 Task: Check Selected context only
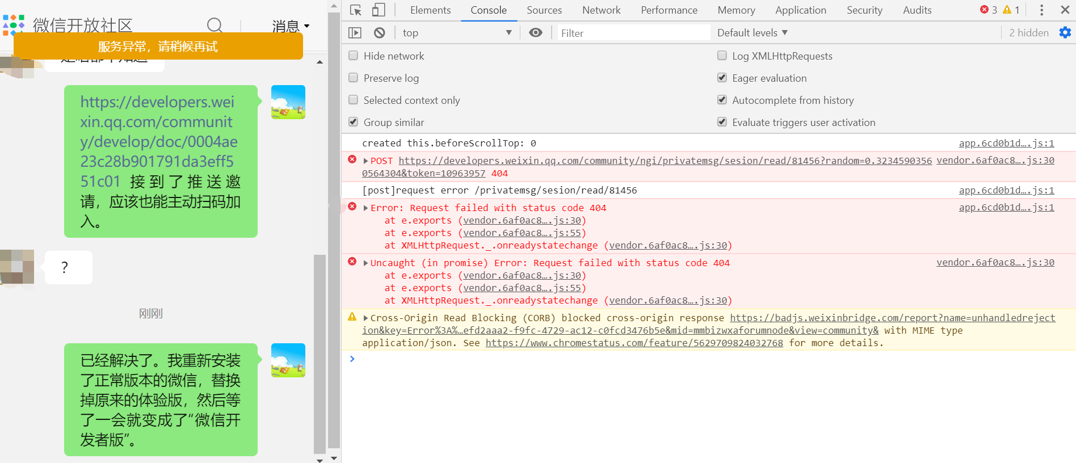coord(354,100)
